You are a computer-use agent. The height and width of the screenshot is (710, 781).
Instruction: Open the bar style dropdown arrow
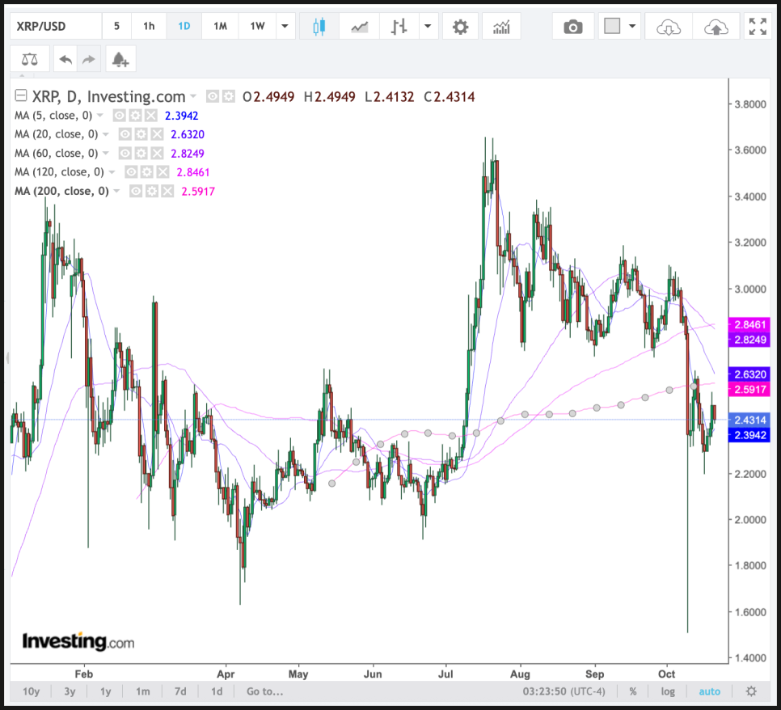[x=426, y=27]
